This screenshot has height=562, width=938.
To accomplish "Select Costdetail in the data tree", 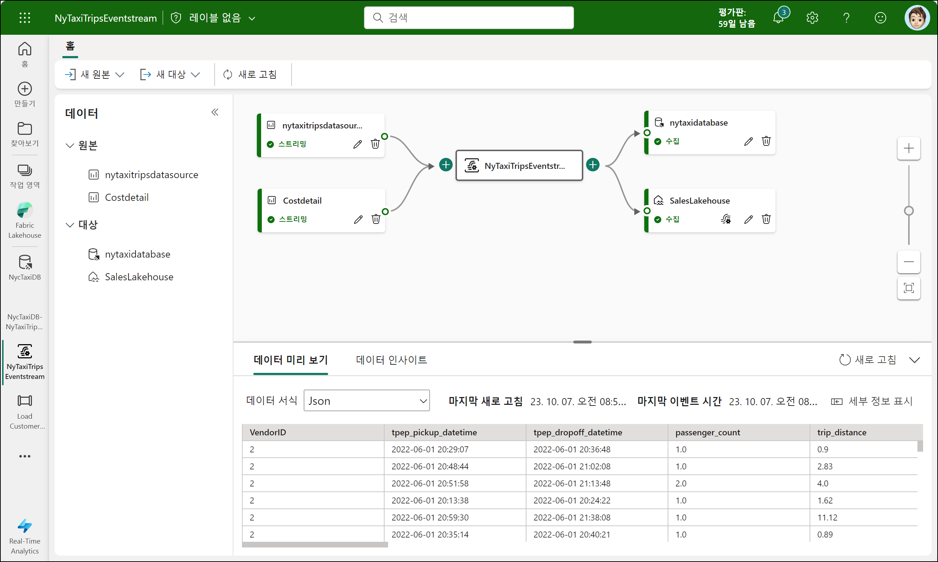I will (127, 197).
